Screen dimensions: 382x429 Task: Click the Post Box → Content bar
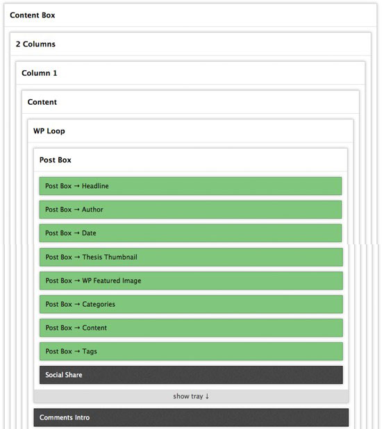(x=191, y=328)
